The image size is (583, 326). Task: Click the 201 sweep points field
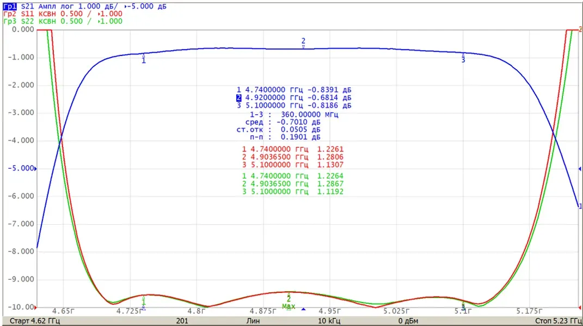pos(182,321)
